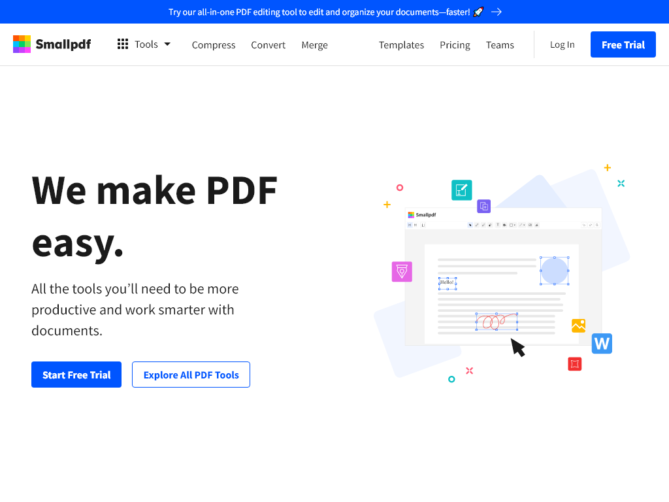669x502 pixels.
Task: Click the Hello! text box in illustration
Action: point(448,284)
